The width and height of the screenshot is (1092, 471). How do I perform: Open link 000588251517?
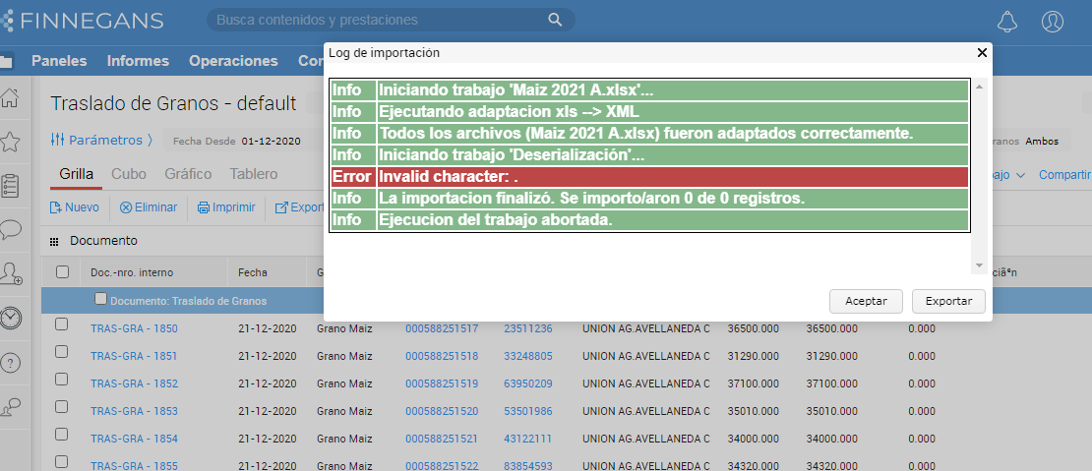tap(442, 328)
